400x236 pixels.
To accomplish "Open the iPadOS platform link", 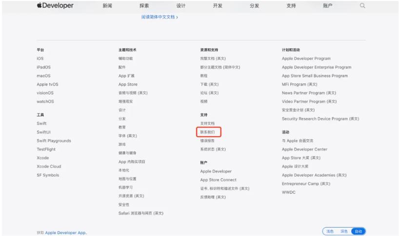I will (x=43, y=67).
